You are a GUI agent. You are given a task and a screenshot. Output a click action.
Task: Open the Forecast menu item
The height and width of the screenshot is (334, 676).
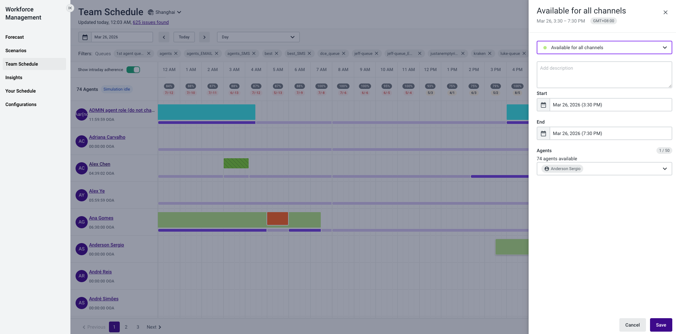tap(15, 37)
